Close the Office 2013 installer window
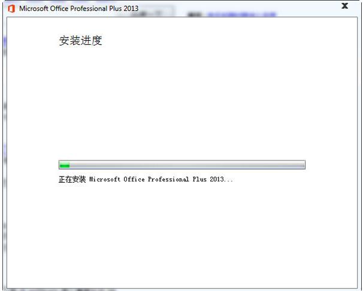 (x=344, y=6)
